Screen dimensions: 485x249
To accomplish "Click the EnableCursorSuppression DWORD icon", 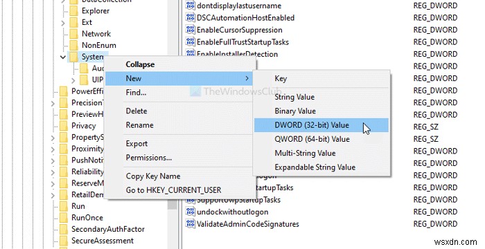I will pyautogui.click(x=190, y=30).
